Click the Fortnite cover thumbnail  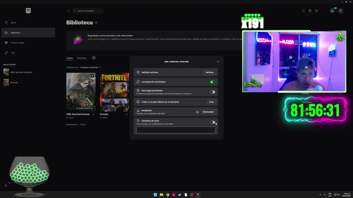(114, 92)
